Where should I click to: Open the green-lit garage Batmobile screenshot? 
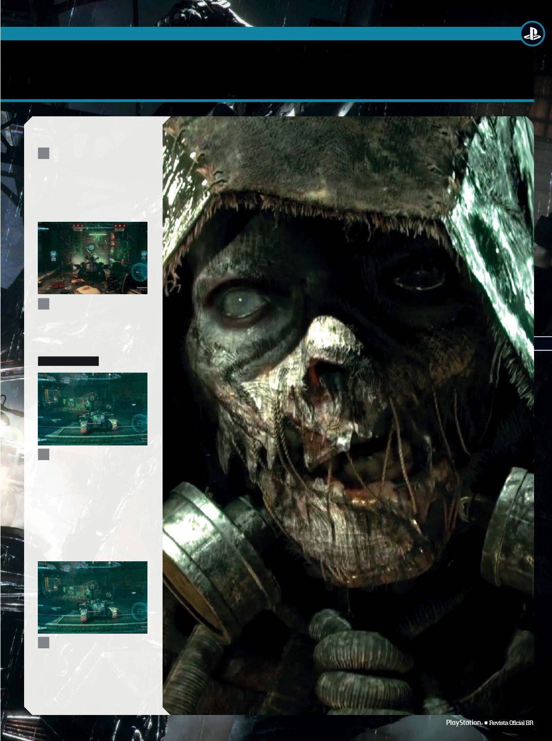[93, 258]
